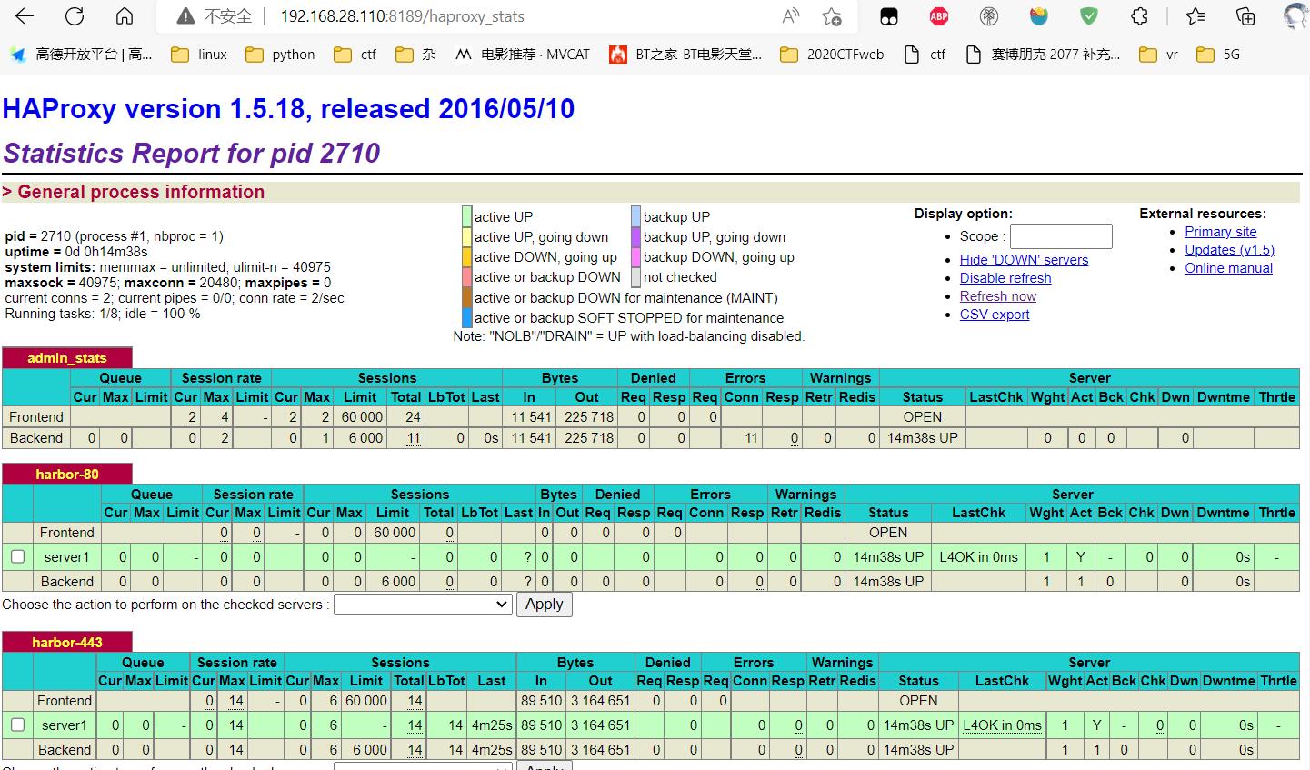
Task: Check the harbor-80 server1 checkbox
Action: [x=17, y=556]
